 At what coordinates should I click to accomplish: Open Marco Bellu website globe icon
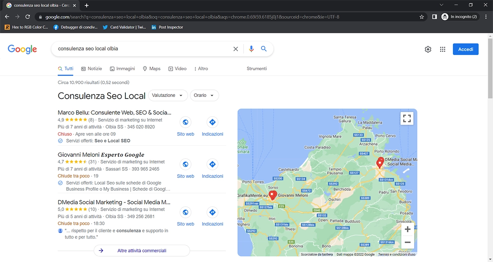click(x=186, y=122)
